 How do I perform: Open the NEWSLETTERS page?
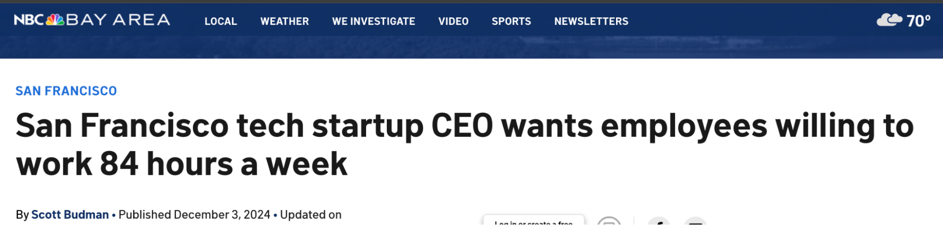pyautogui.click(x=591, y=21)
